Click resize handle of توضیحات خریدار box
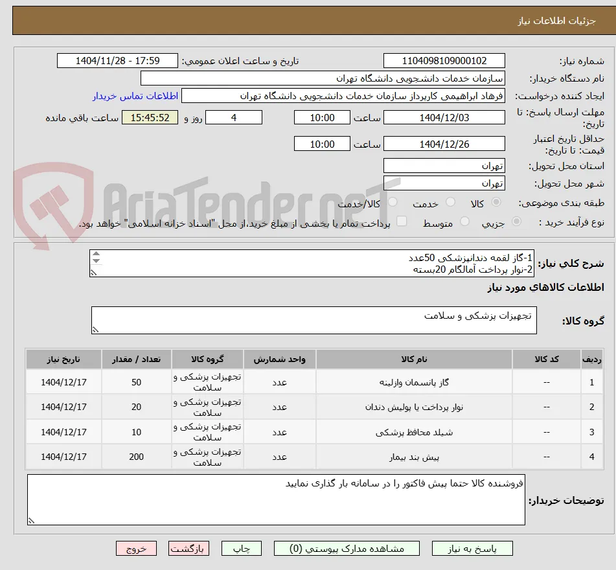616x570 pixels. pyautogui.click(x=32, y=521)
